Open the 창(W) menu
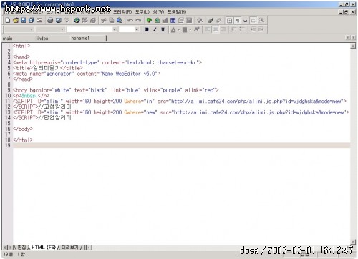 click(158, 11)
